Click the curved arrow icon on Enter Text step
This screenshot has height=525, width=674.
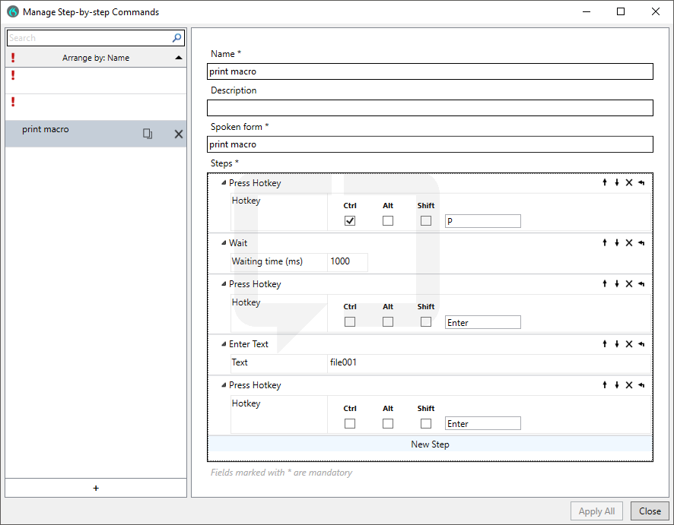pyautogui.click(x=641, y=344)
